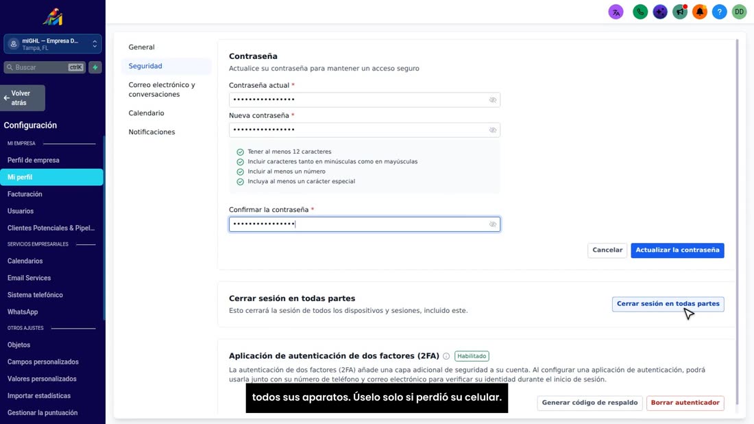Viewport: 754px width, 424px height.
Task: Show the current password with eye icon
Action: coord(492,100)
